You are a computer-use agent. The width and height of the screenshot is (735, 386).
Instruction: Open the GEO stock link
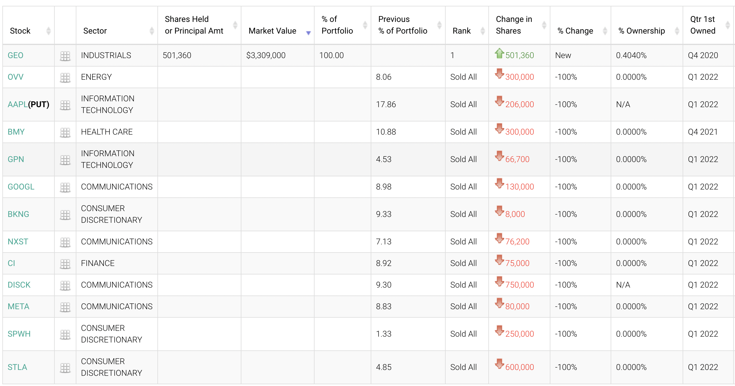[x=16, y=55]
